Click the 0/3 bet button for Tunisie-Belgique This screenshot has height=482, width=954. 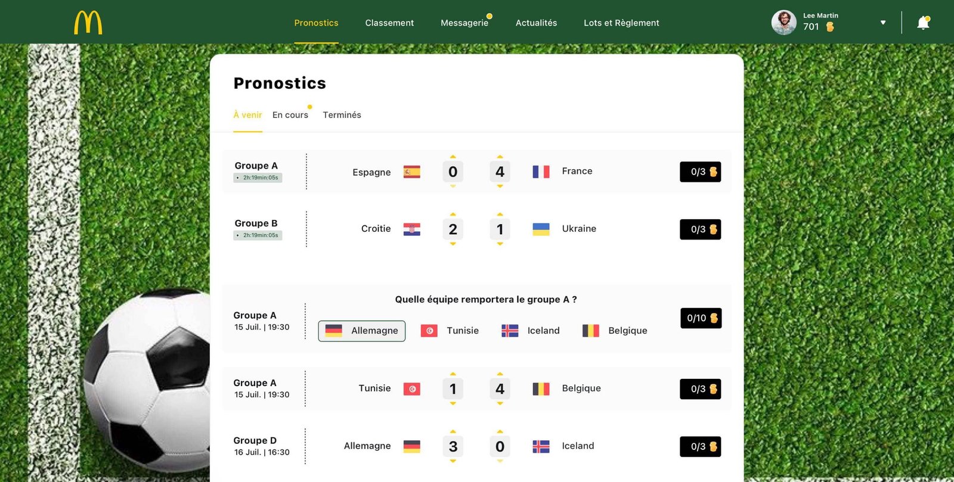[x=700, y=388]
